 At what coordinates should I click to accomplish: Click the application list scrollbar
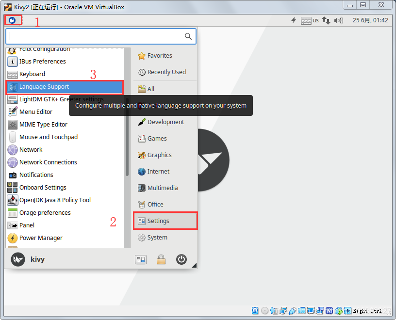coord(127,136)
